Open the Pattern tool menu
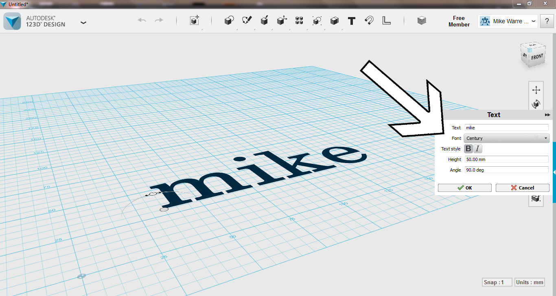Image resolution: width=556 pixels, height=296 pixels. (299, 21)
